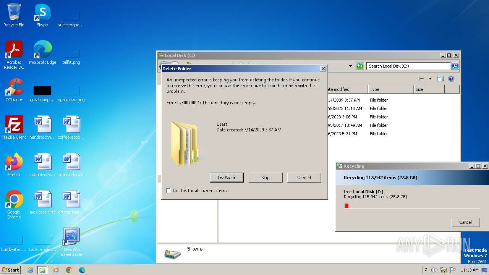
Task: Open the view options dropdown arrow
Action: [x=430, y=79]
